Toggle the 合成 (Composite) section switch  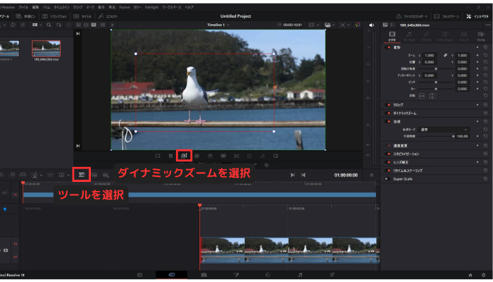(387, 121)
